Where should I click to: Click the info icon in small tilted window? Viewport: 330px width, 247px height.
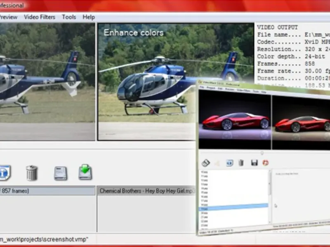coord(229,163)
